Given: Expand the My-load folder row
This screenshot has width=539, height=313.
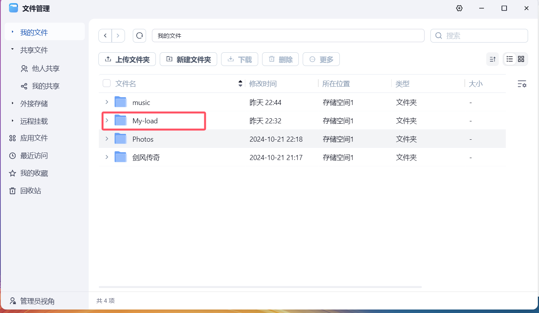Looking at the screenshot, I should (107, 120).
